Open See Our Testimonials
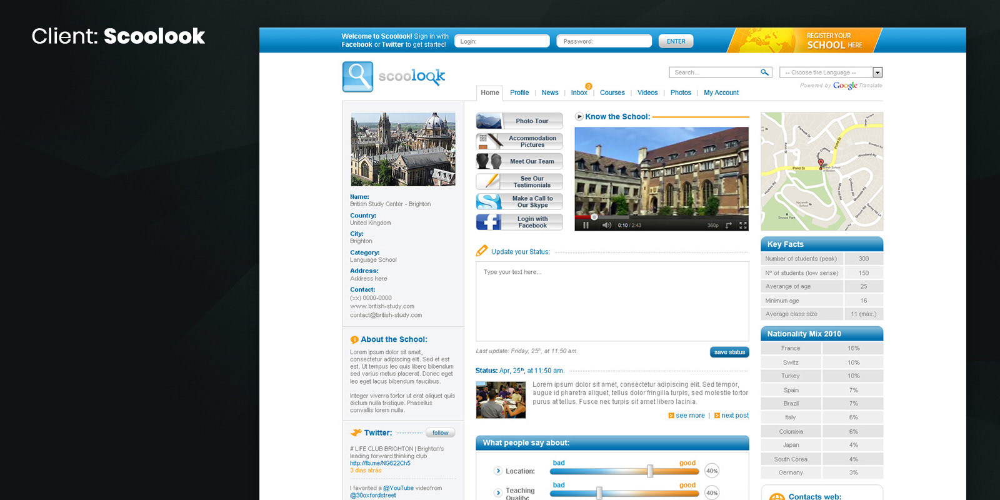1000x500 pixels. pyautogui.click(x=519, y=182)
